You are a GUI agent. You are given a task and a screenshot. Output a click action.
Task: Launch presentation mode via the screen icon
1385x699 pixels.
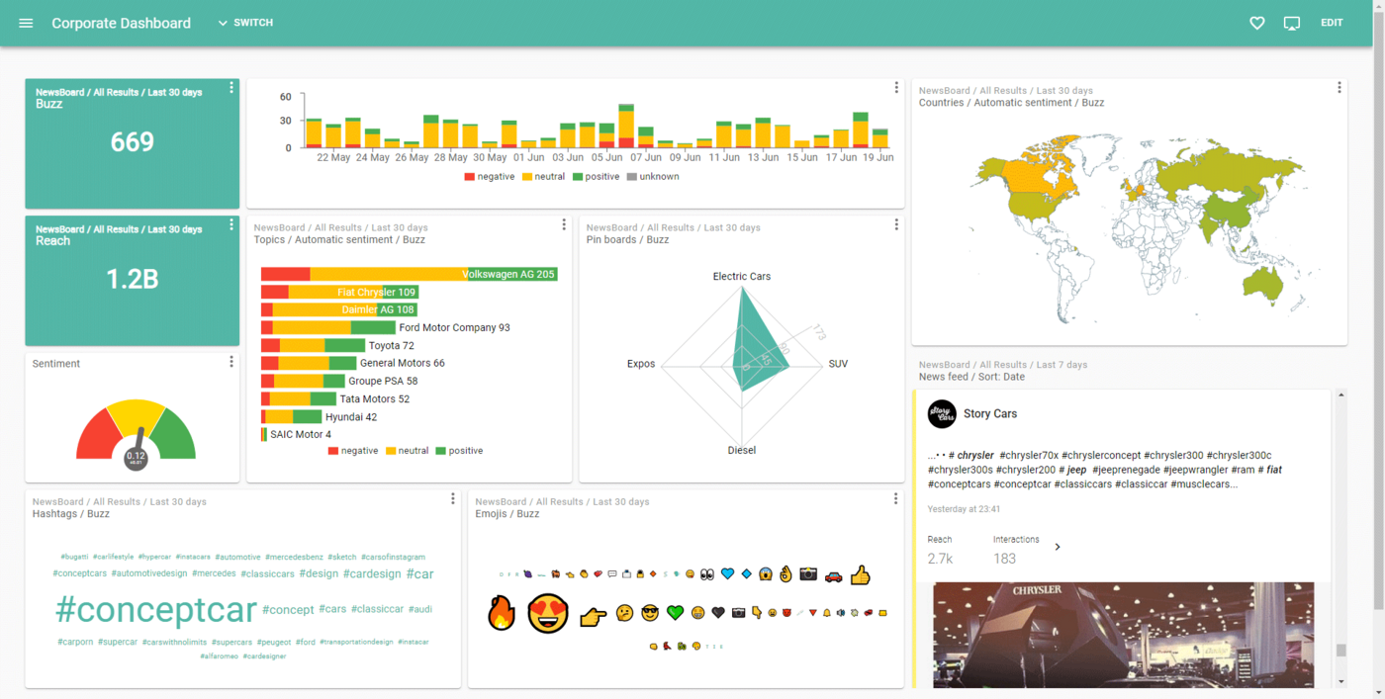(x=1291, y=23)
